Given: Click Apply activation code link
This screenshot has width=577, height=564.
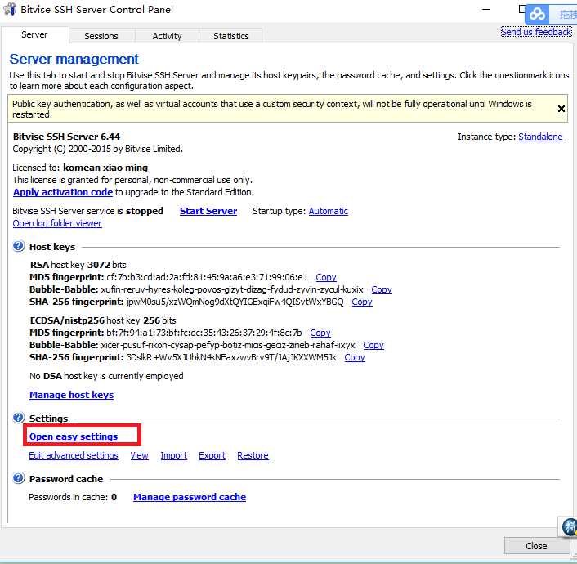Looking at the screenshot, I should tap(63, 192).
